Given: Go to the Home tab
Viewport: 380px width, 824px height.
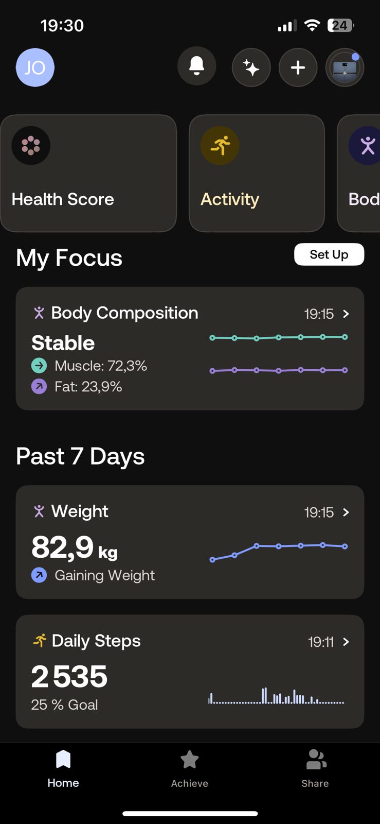Looking at the screenshot, I should tap(63, 769).
